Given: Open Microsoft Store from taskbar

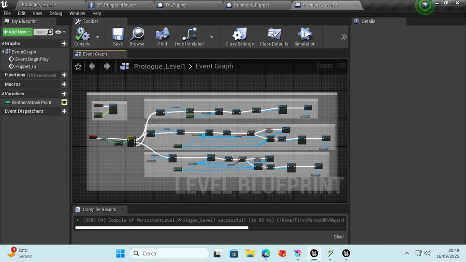Looking at the screenshot, I should pyautogui.click(x=234, y=253).
